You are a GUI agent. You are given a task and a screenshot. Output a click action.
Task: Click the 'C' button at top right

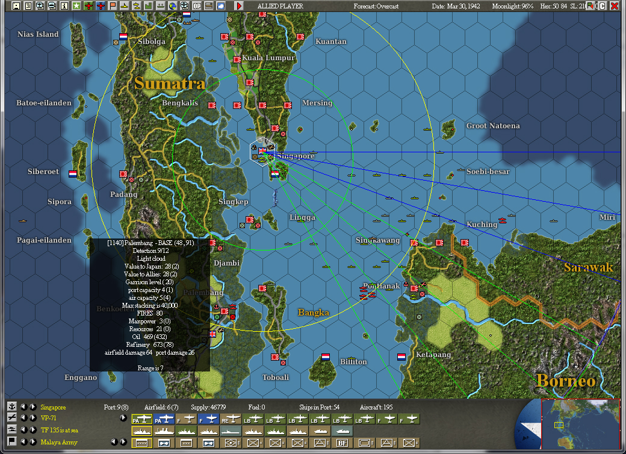[x=602, y=6]
